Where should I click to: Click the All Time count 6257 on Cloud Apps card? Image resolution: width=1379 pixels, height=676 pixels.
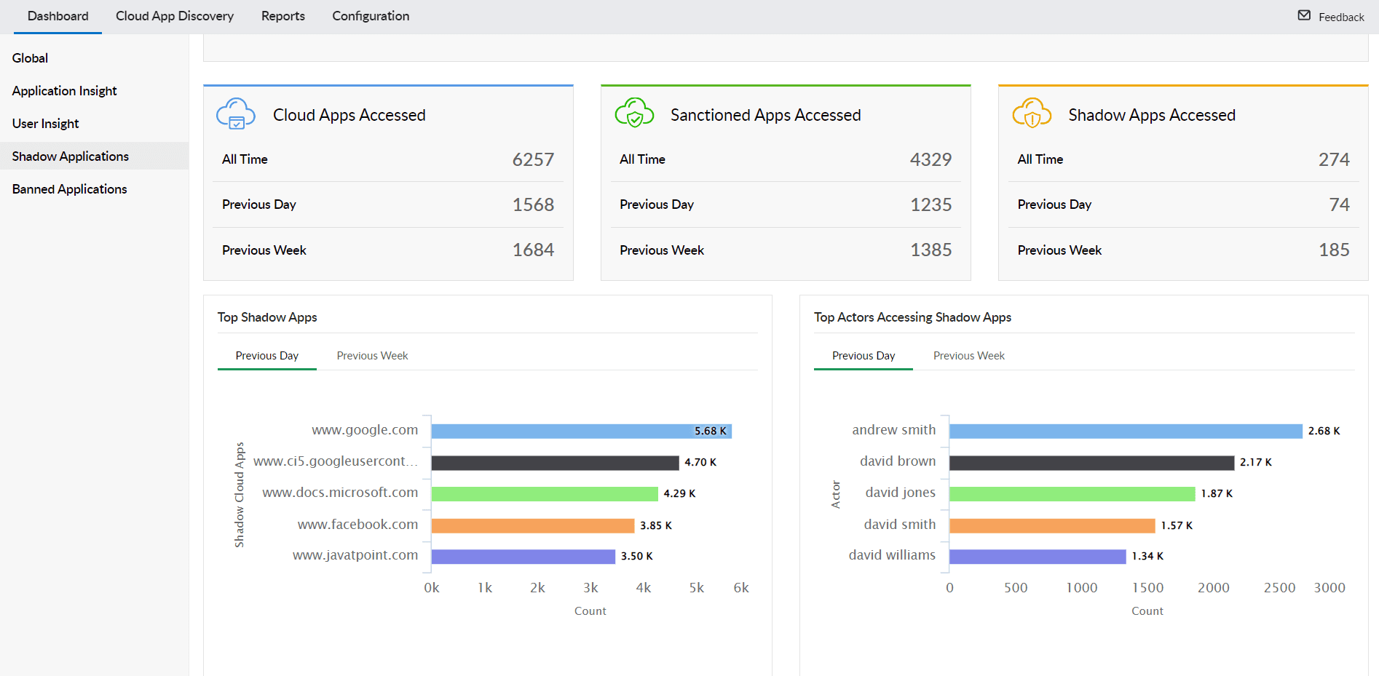(x=533, y=159)
